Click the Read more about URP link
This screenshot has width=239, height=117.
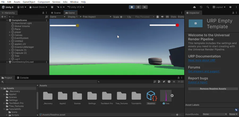pos(202,60)
